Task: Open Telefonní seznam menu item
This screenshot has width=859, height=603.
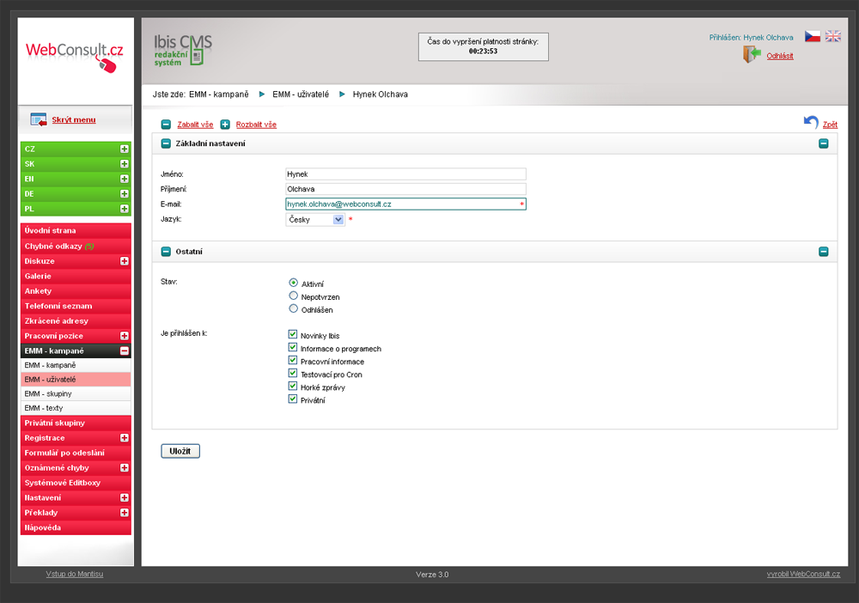Action: [x=76, y=306]
